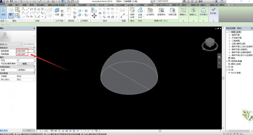This screenshot has height=135, width=253.
Task: Open the Create Form (创建形状) dropdown arrow
Action: pyautogui.click(x=143, y=16)
